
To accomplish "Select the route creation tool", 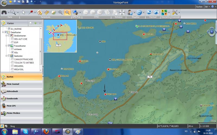I will coord(40,12).
